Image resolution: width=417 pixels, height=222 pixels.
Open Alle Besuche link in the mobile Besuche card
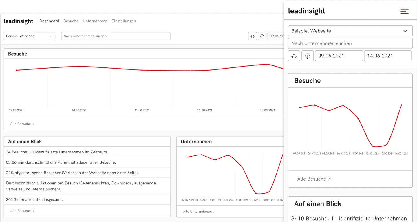pyautogui.click(x=314, y=179)
